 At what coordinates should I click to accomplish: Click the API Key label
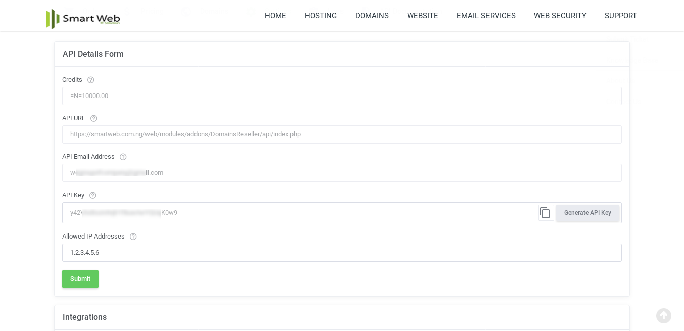click(73, 195)
